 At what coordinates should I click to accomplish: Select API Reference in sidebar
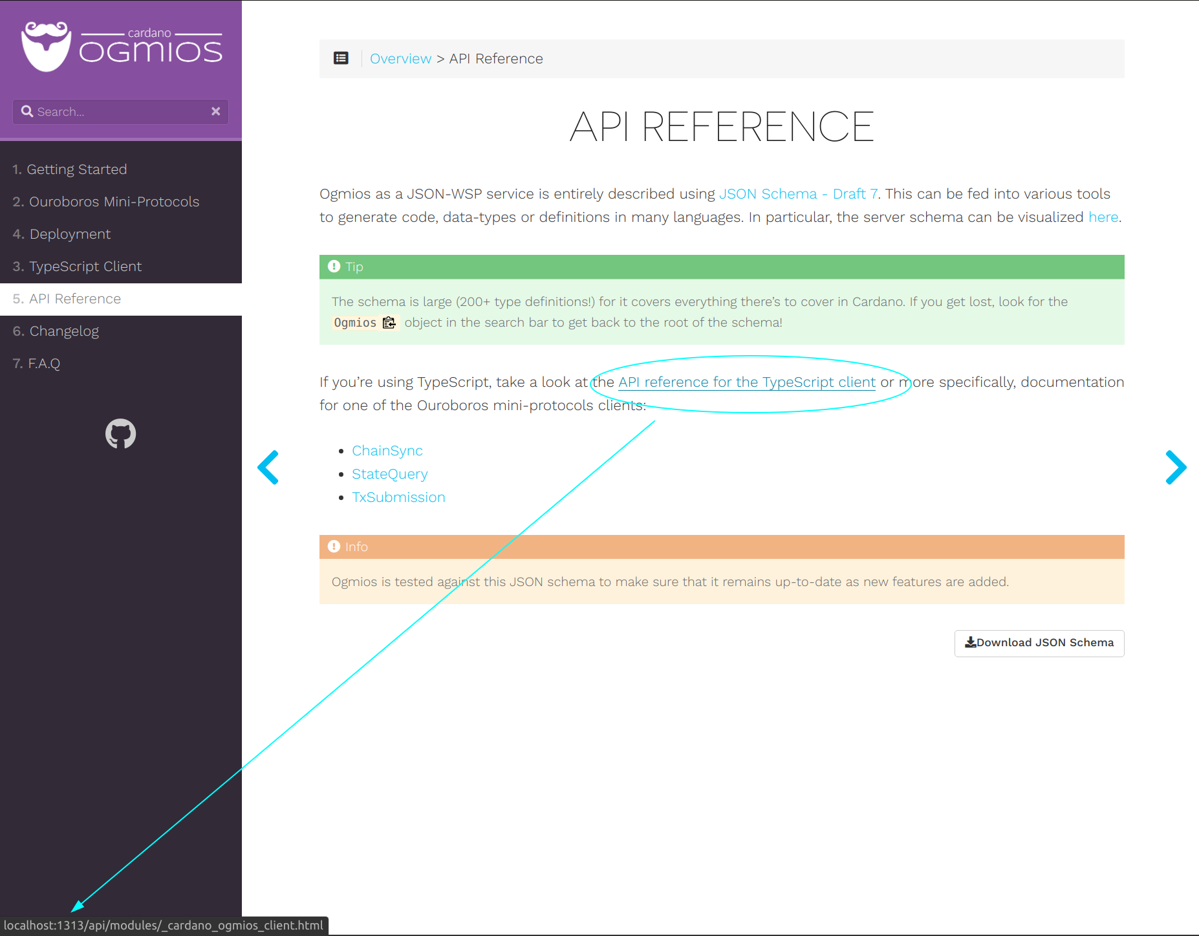click(x=121, y=299)
